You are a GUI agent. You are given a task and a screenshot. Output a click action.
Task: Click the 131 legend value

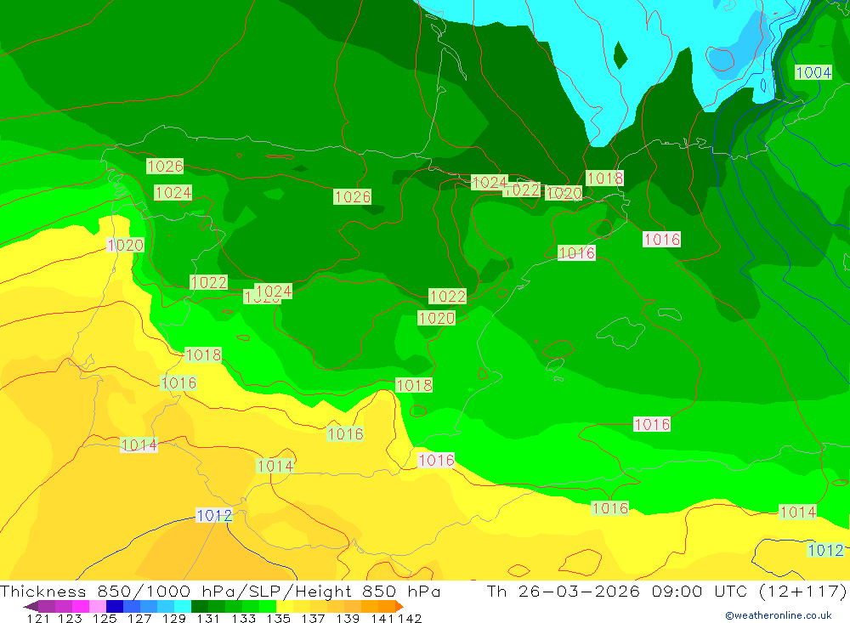coord(208,618)
